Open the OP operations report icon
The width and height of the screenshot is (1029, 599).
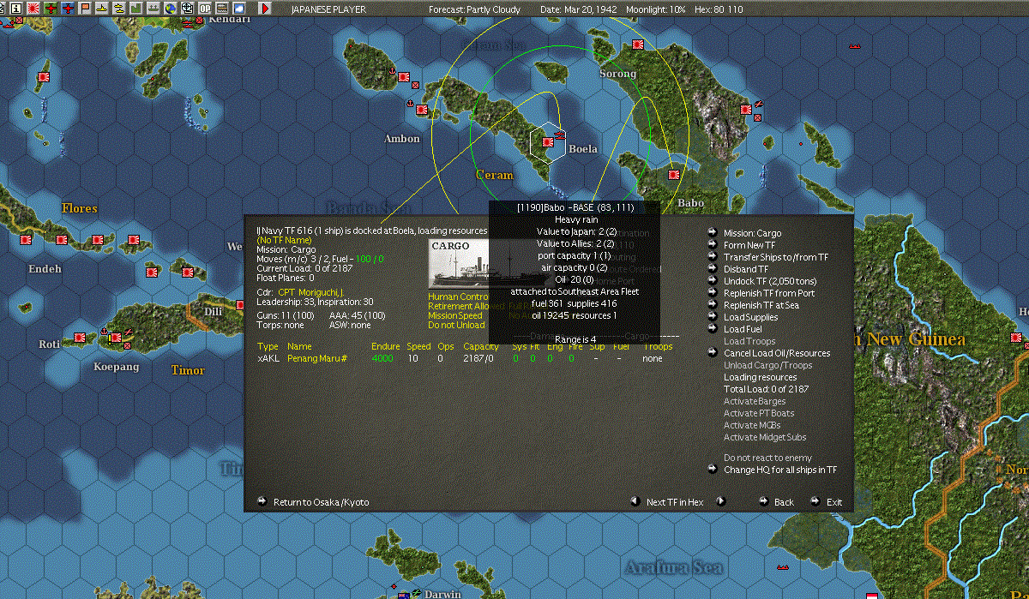pyautogui.click(x=205, y=8)
